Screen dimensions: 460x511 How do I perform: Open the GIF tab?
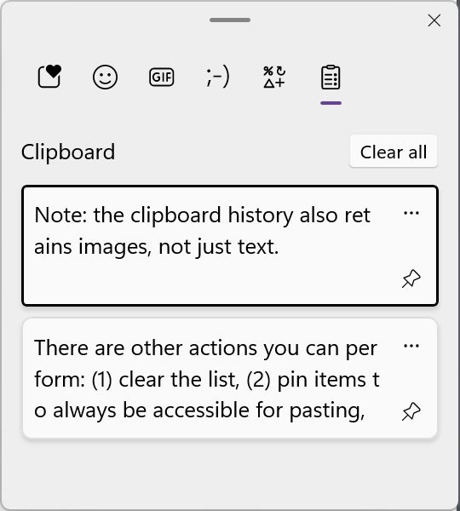click(161, 78)
